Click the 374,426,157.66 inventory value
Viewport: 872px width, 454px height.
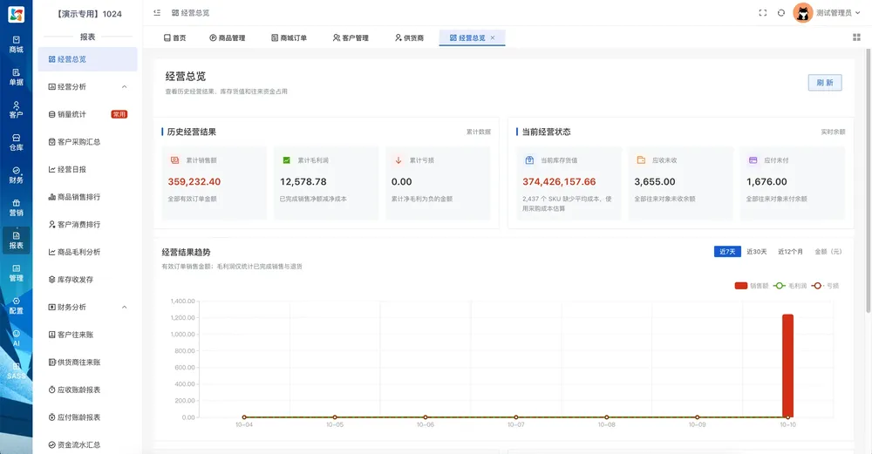point(559,182)
